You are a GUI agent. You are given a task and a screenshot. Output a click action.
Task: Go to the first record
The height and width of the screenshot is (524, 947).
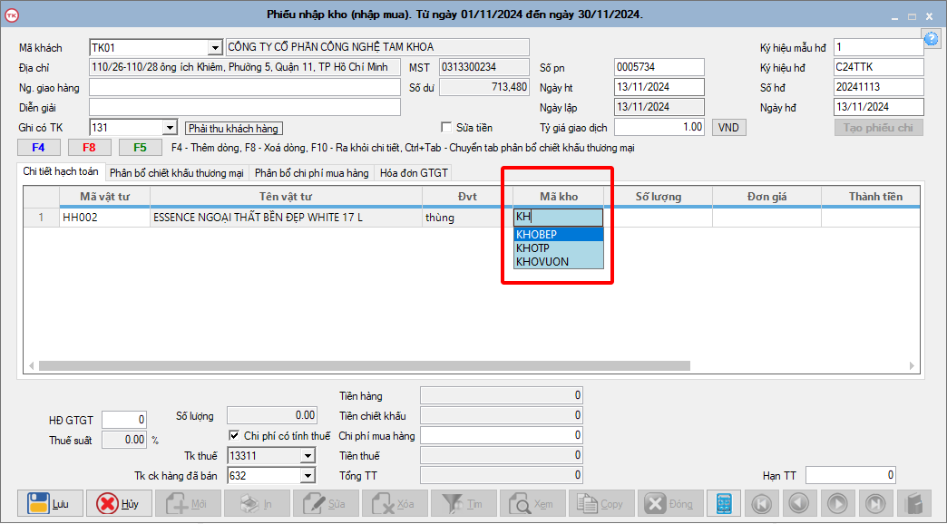point(762,503)
